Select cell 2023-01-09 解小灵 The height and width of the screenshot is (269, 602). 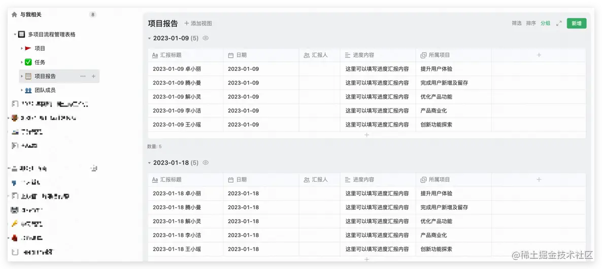pos(185,97)
